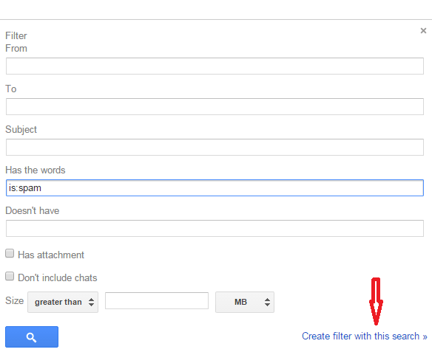Open the MB unit dropdown

(x=245, y=302)
